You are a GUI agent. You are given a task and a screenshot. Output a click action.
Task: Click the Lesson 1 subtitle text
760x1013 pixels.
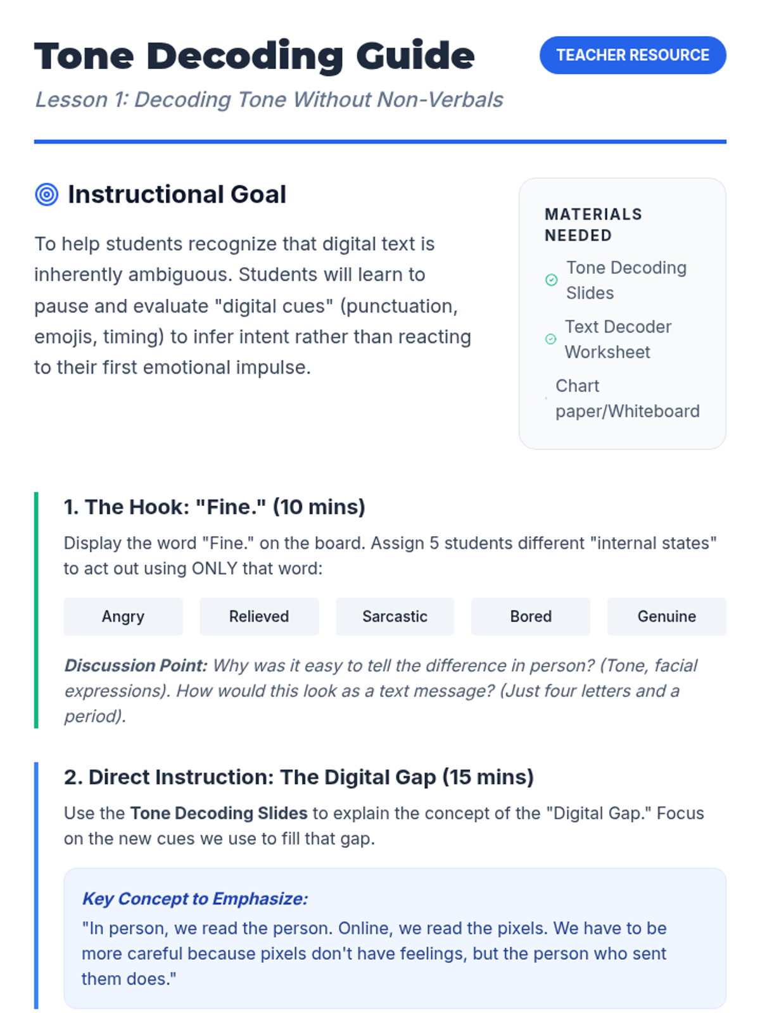click(x=269, y=99)
